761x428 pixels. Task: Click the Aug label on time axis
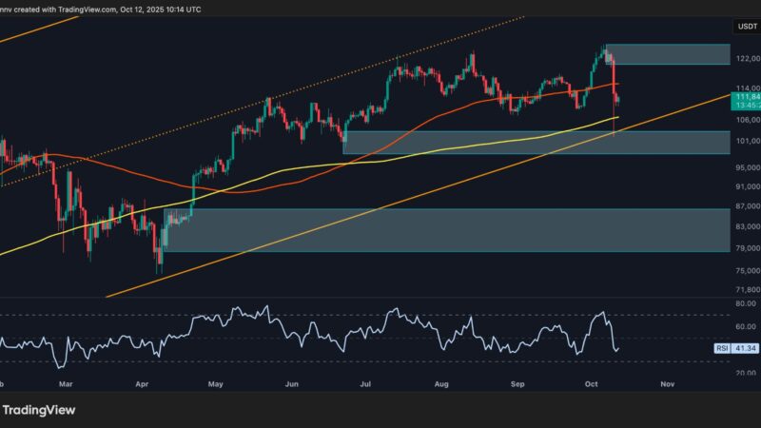tap(441, 385)
